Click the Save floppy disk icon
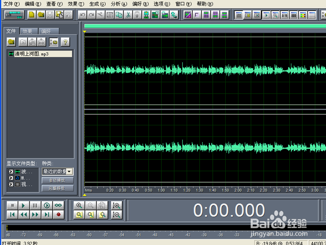This screenshot has width=326, height=245. (x=50, y=15)
